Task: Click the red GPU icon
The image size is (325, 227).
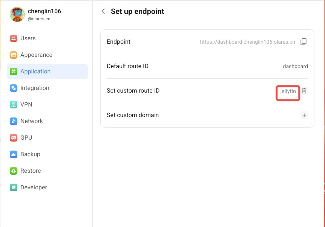Action: coord(14,138)
